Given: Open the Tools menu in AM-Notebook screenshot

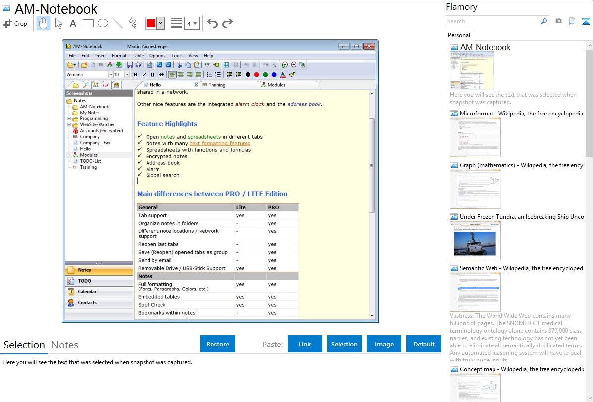Looking at the screenshot, I should (x=177, y=56).
